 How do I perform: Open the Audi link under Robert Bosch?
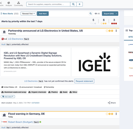click(3, 128)
